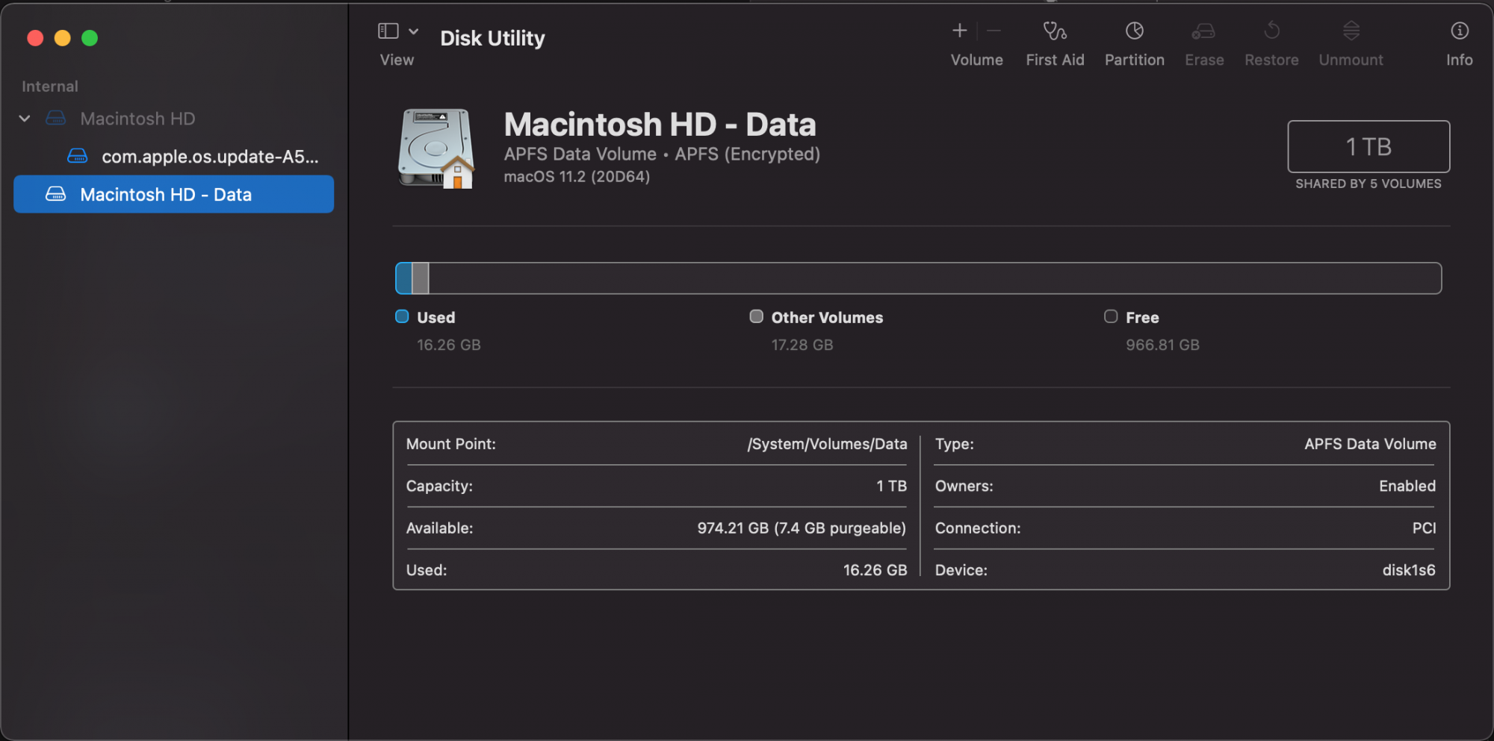The width and height of the screenshot is (1494, 741).
Task: Show volume details via Info icon
Action: click(x=1460, y=31)
